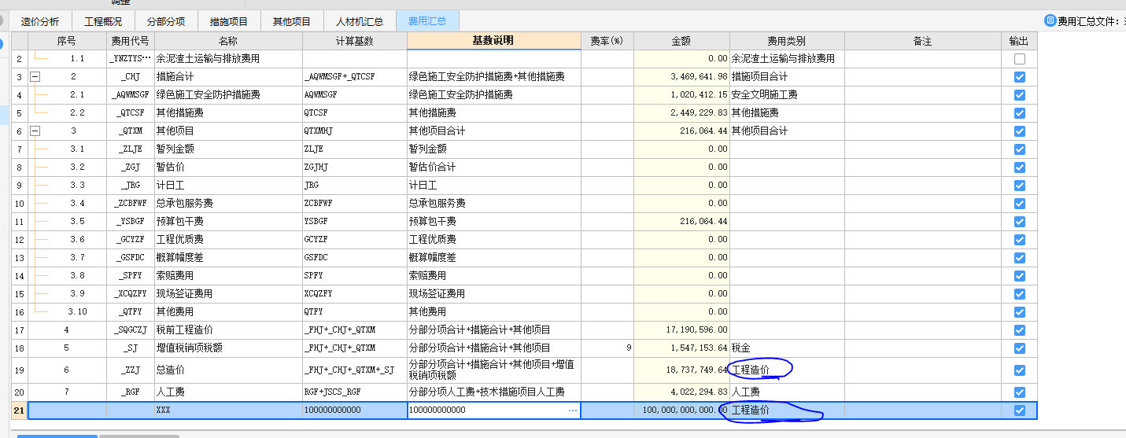The width and height of the screenshot is (1126, 438).
Task: Toggle output checkbox for 增值税销项税额 row
Action: pyautogui.click(x=1020, y=348)
